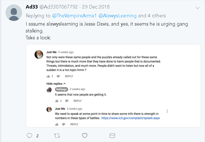The width and height of the screenshot is (205, 142).
Task: Dislike Just Me's reply with the link
Action: [x=64, y=124]
